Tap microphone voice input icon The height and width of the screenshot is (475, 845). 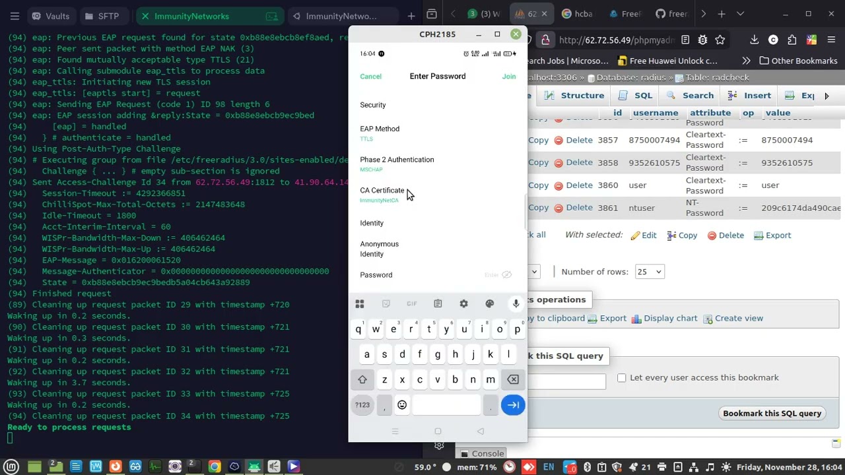(x=516, y=303)
